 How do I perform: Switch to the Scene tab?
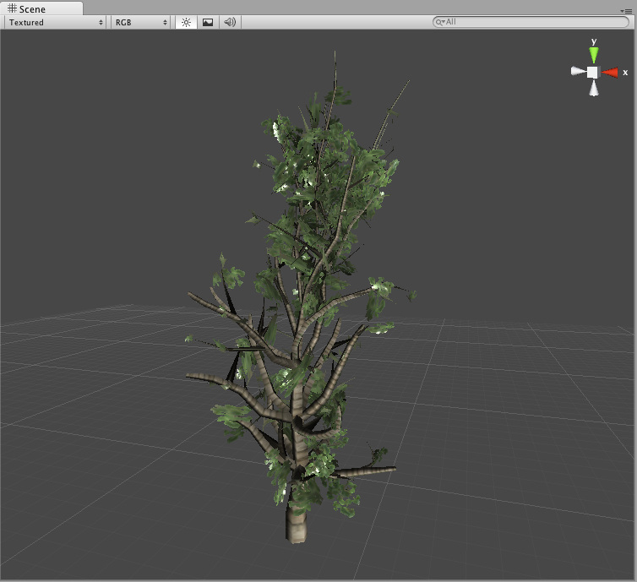pyautogui.click(x=41, y=8)
